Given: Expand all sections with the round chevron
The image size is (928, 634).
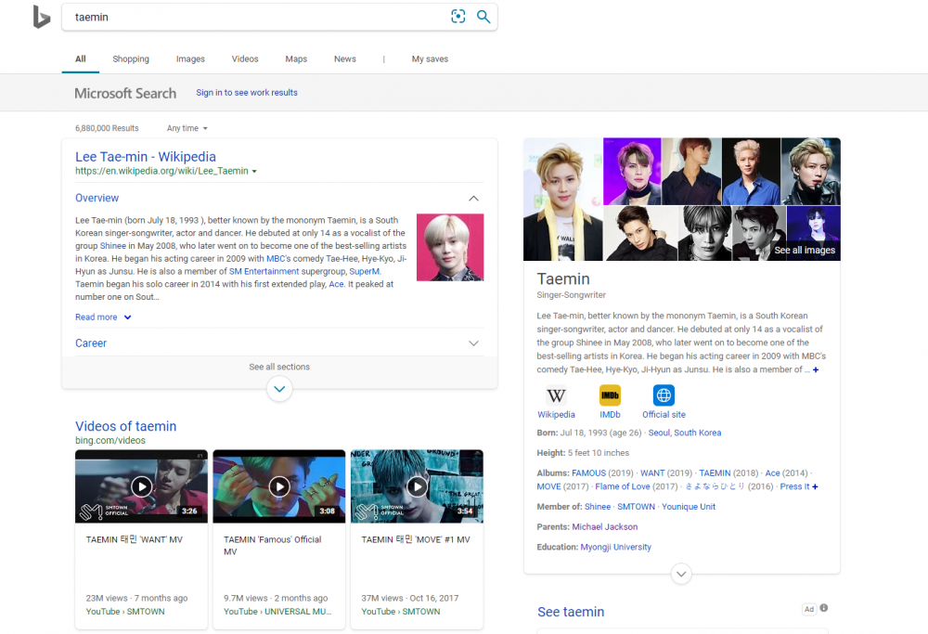Looking at the screenshot, I should pos(279,389).
